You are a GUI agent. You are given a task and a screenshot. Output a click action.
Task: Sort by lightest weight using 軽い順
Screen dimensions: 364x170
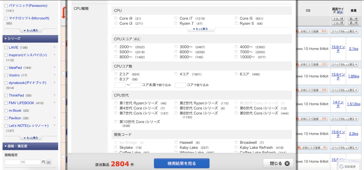coord(353,19)
